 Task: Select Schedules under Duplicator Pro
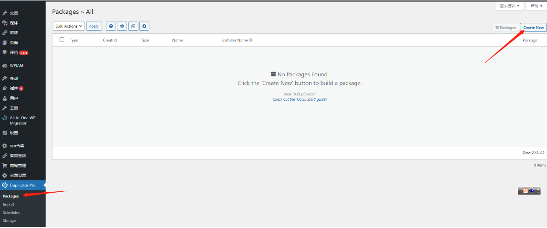tap(11, 212)
